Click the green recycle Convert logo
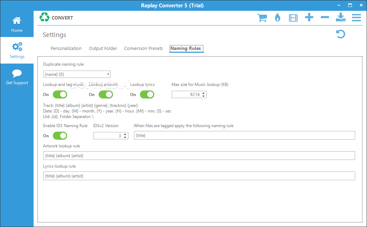367x227 pixels. coord(44,17)
